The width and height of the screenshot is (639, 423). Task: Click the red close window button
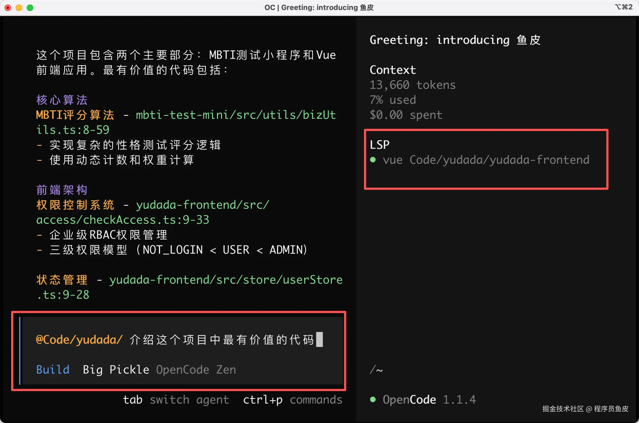tap(8, 7)
